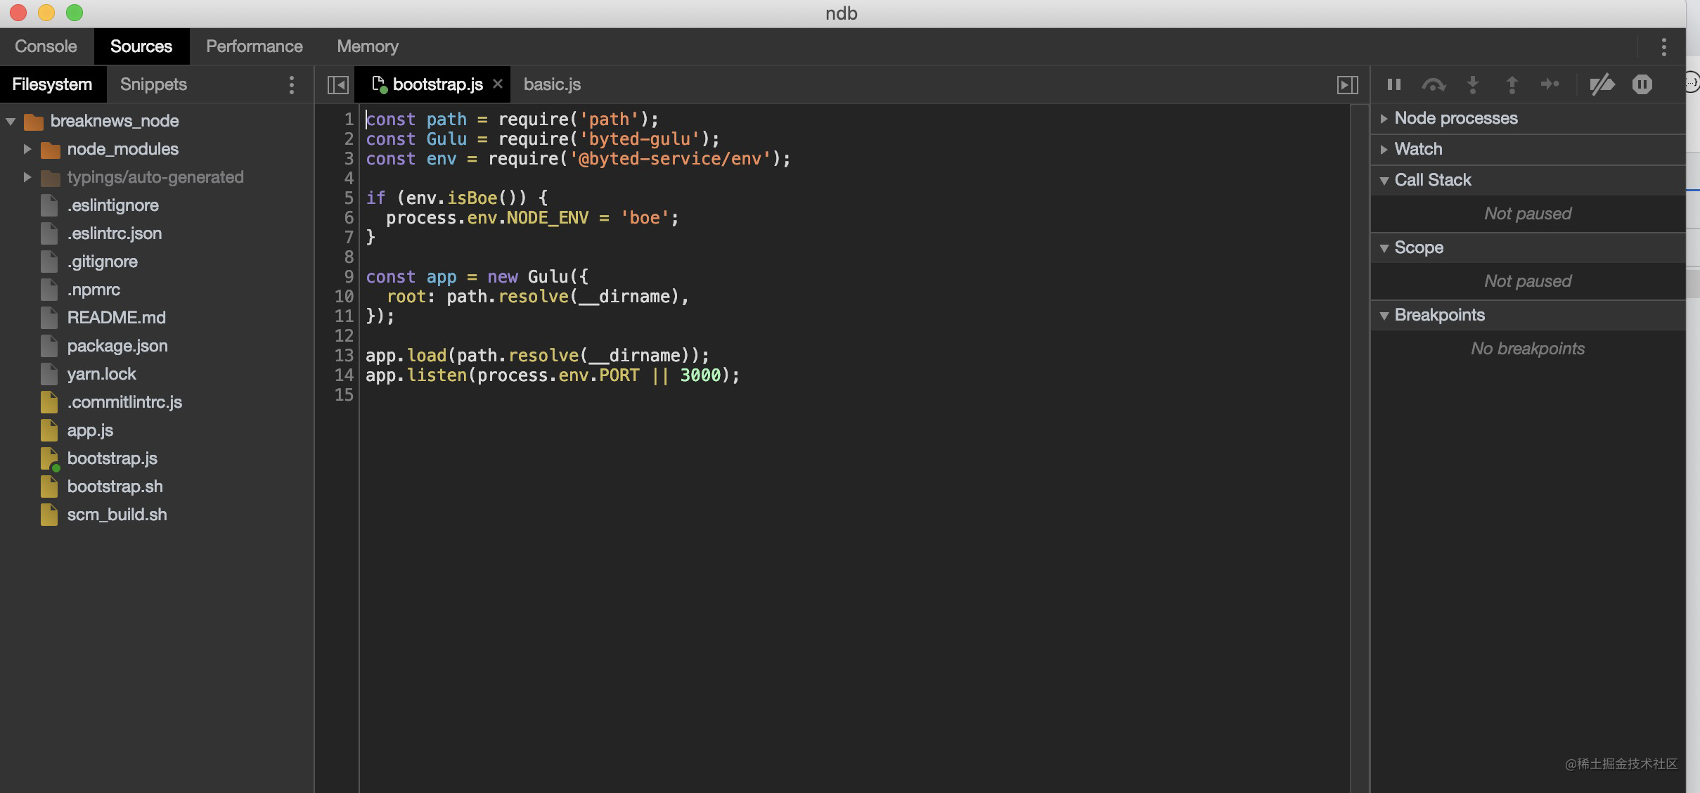Expand the typings/auto-generated folder arrow
This screenshot has height=793, width=1700.
(27, 177)
